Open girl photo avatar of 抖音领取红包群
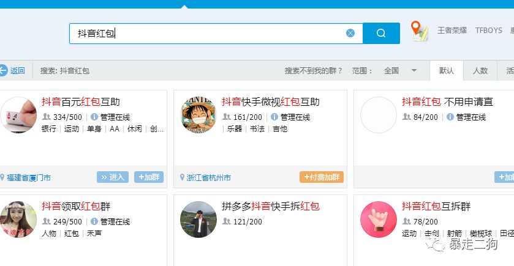The height and width of the screenshot is (266, 514). (x=18, y=219)
